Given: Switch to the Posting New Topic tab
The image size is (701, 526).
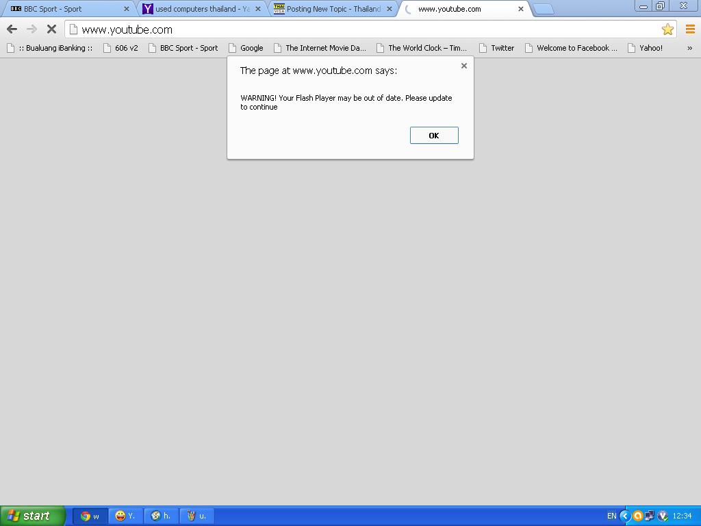Looking at the screenshot, I should pos(333,9).
